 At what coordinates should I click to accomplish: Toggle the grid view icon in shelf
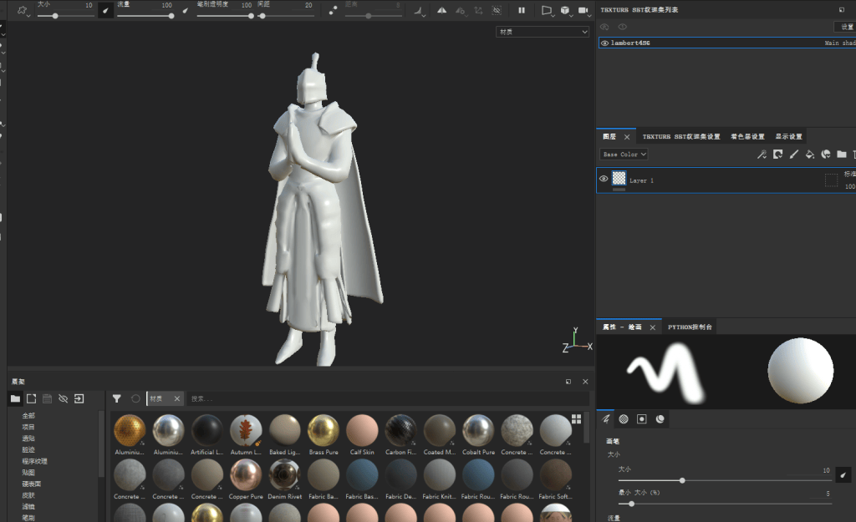(577, 419)
